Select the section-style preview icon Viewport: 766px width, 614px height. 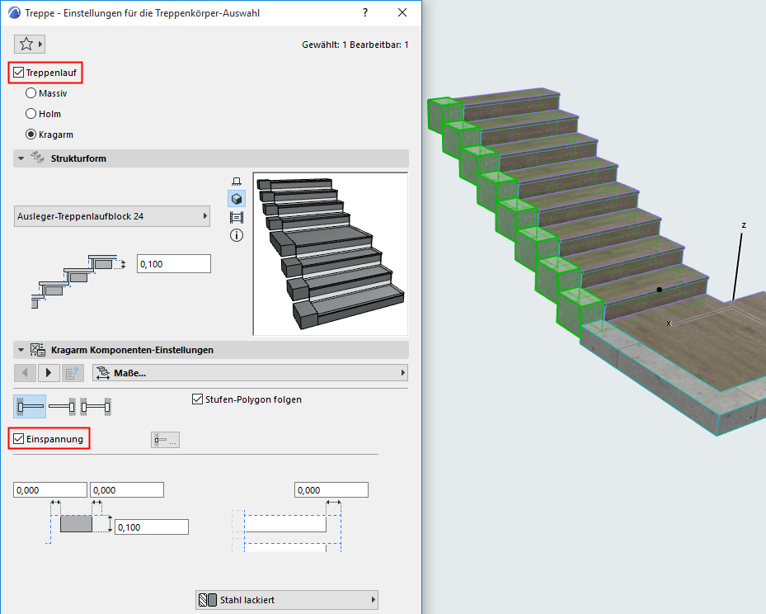(237, 217)
